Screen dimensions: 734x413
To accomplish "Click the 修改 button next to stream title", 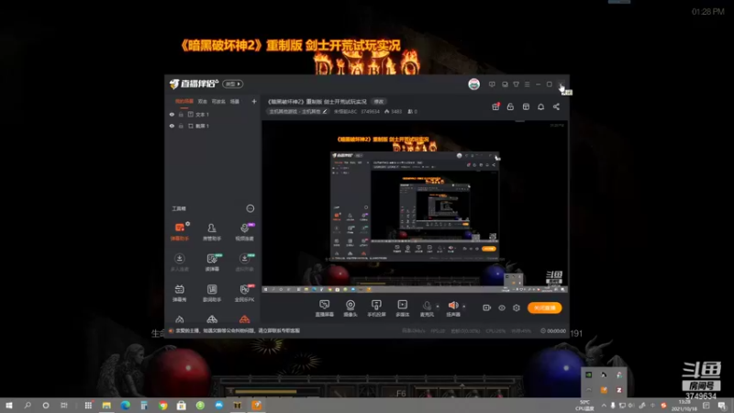I will [378, 102].
